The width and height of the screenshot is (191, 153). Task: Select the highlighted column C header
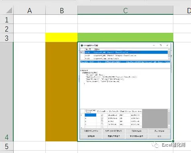125,10
